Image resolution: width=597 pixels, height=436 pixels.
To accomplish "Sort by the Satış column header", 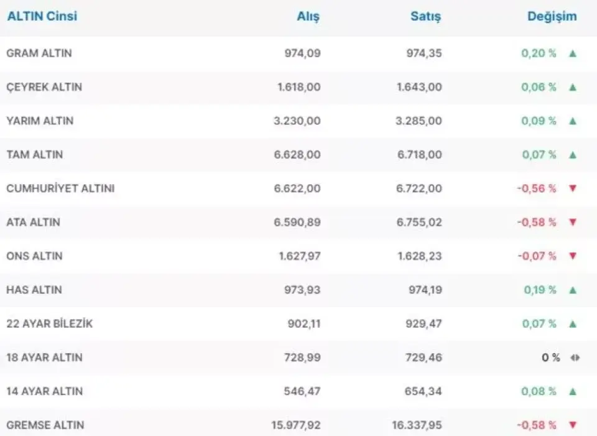I will pyautogui.click(x=425, y=17).
